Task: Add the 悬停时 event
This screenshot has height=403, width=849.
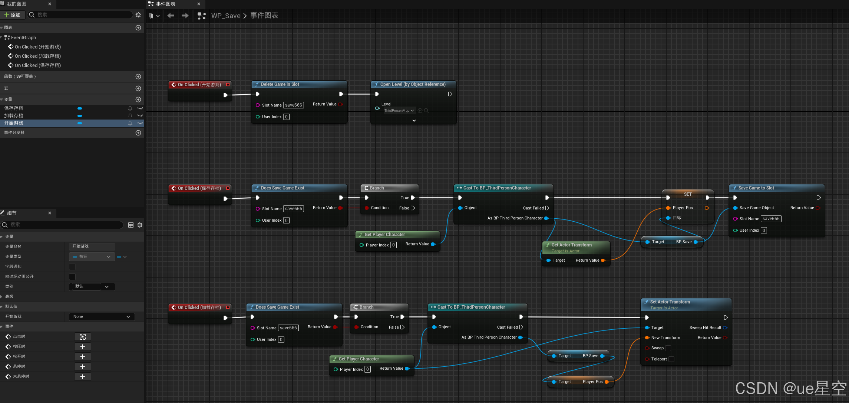Action: [83, 367]
